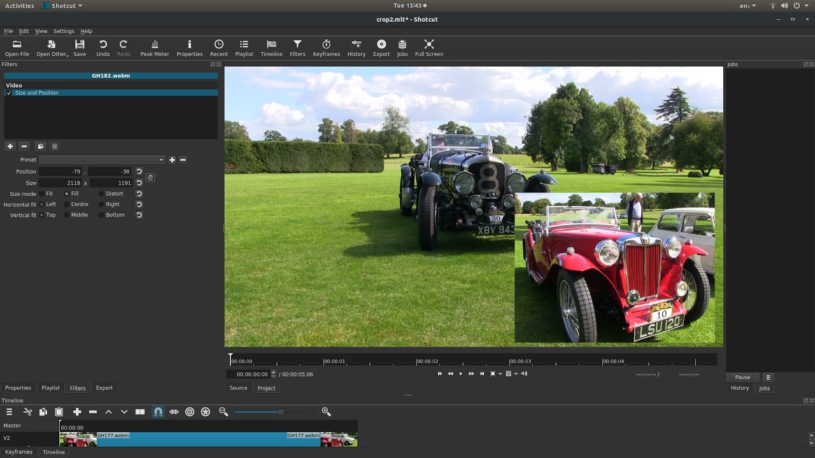Click the Keyframes toolbar icon
815x458 pixels.
[x=326, y=48]
